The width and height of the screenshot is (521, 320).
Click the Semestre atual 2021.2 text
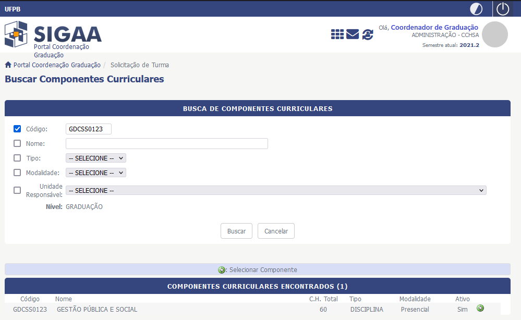pyautogui.click(x=451, y=45)
